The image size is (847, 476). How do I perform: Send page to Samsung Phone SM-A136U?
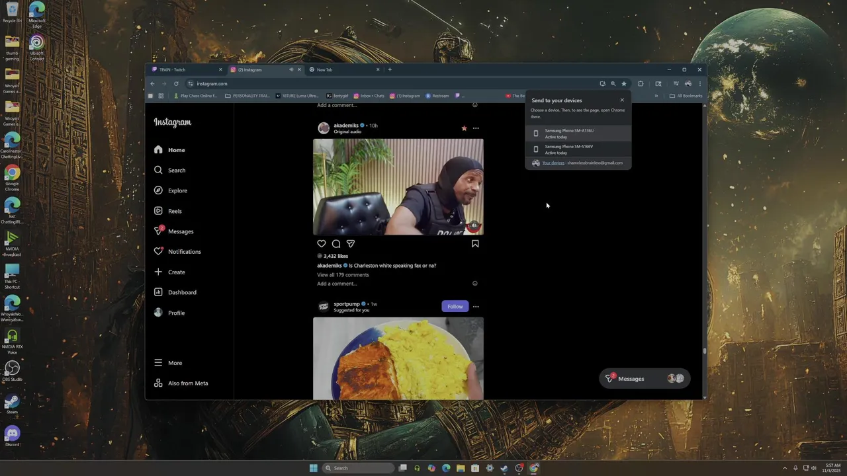click(x=578, y=134)
